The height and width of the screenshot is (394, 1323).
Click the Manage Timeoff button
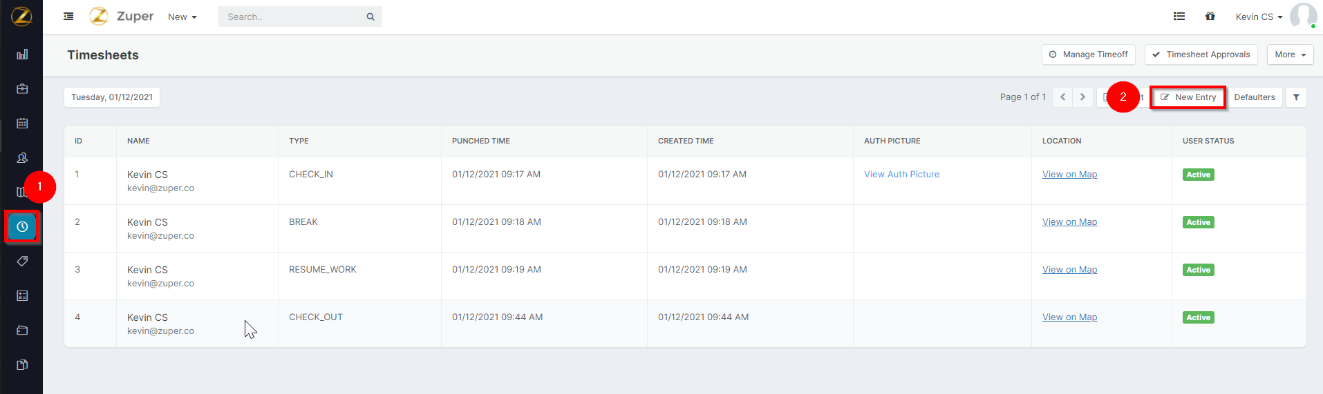click(x=1088, y=55)
